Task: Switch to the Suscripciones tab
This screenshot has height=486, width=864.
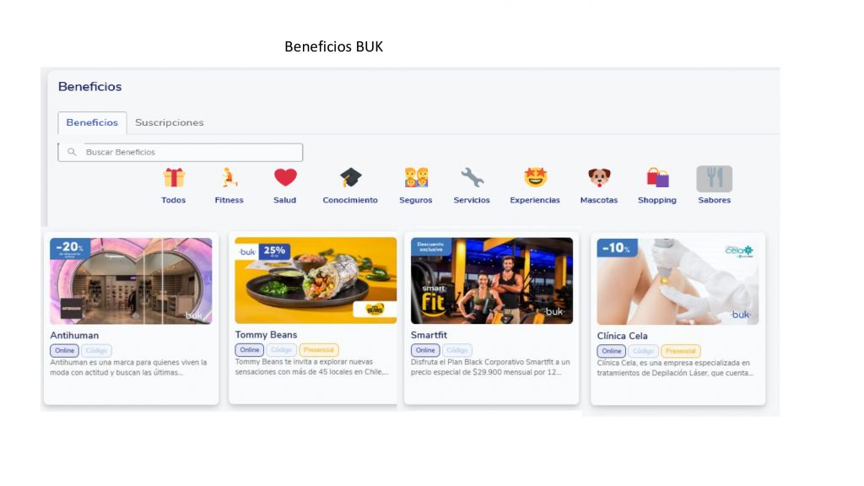Action: [169, 122]
